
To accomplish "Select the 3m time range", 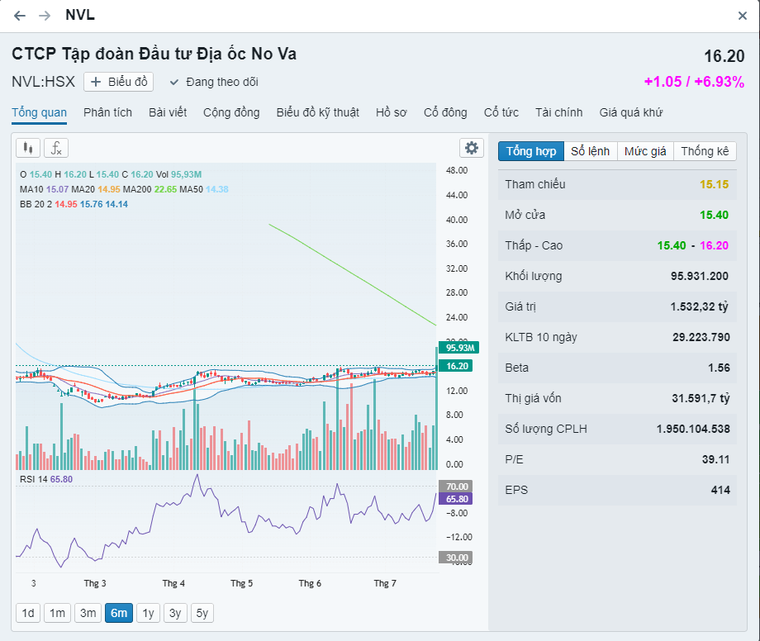I will (x=88, y=613).
